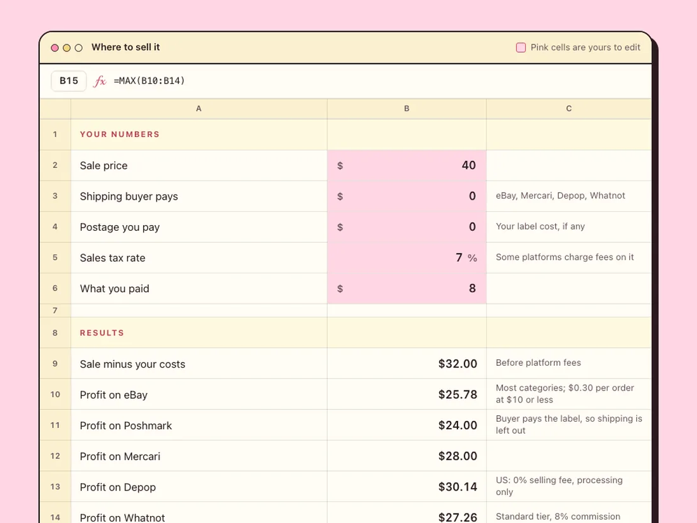This screenshot has height=523, width=697.
Task: Click the 'Postage you pay' label
Action: 120,227
